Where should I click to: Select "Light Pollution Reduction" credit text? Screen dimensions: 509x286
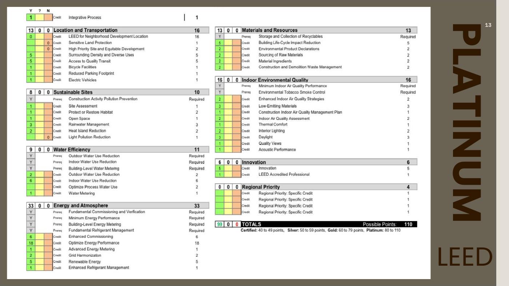(89, 137)
